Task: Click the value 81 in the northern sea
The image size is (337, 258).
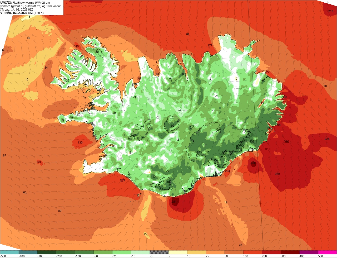Action: (188, 34)
